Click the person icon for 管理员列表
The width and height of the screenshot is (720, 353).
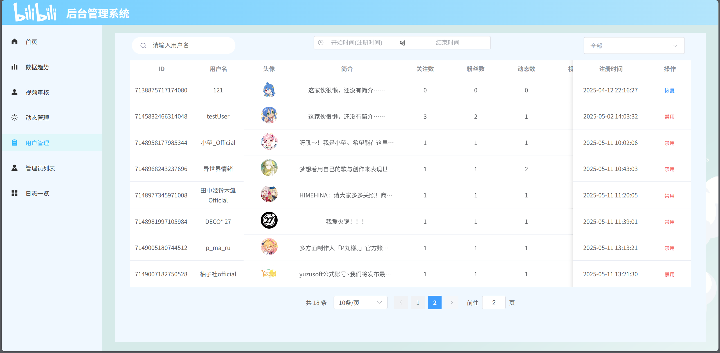click(x=15, y=168)
